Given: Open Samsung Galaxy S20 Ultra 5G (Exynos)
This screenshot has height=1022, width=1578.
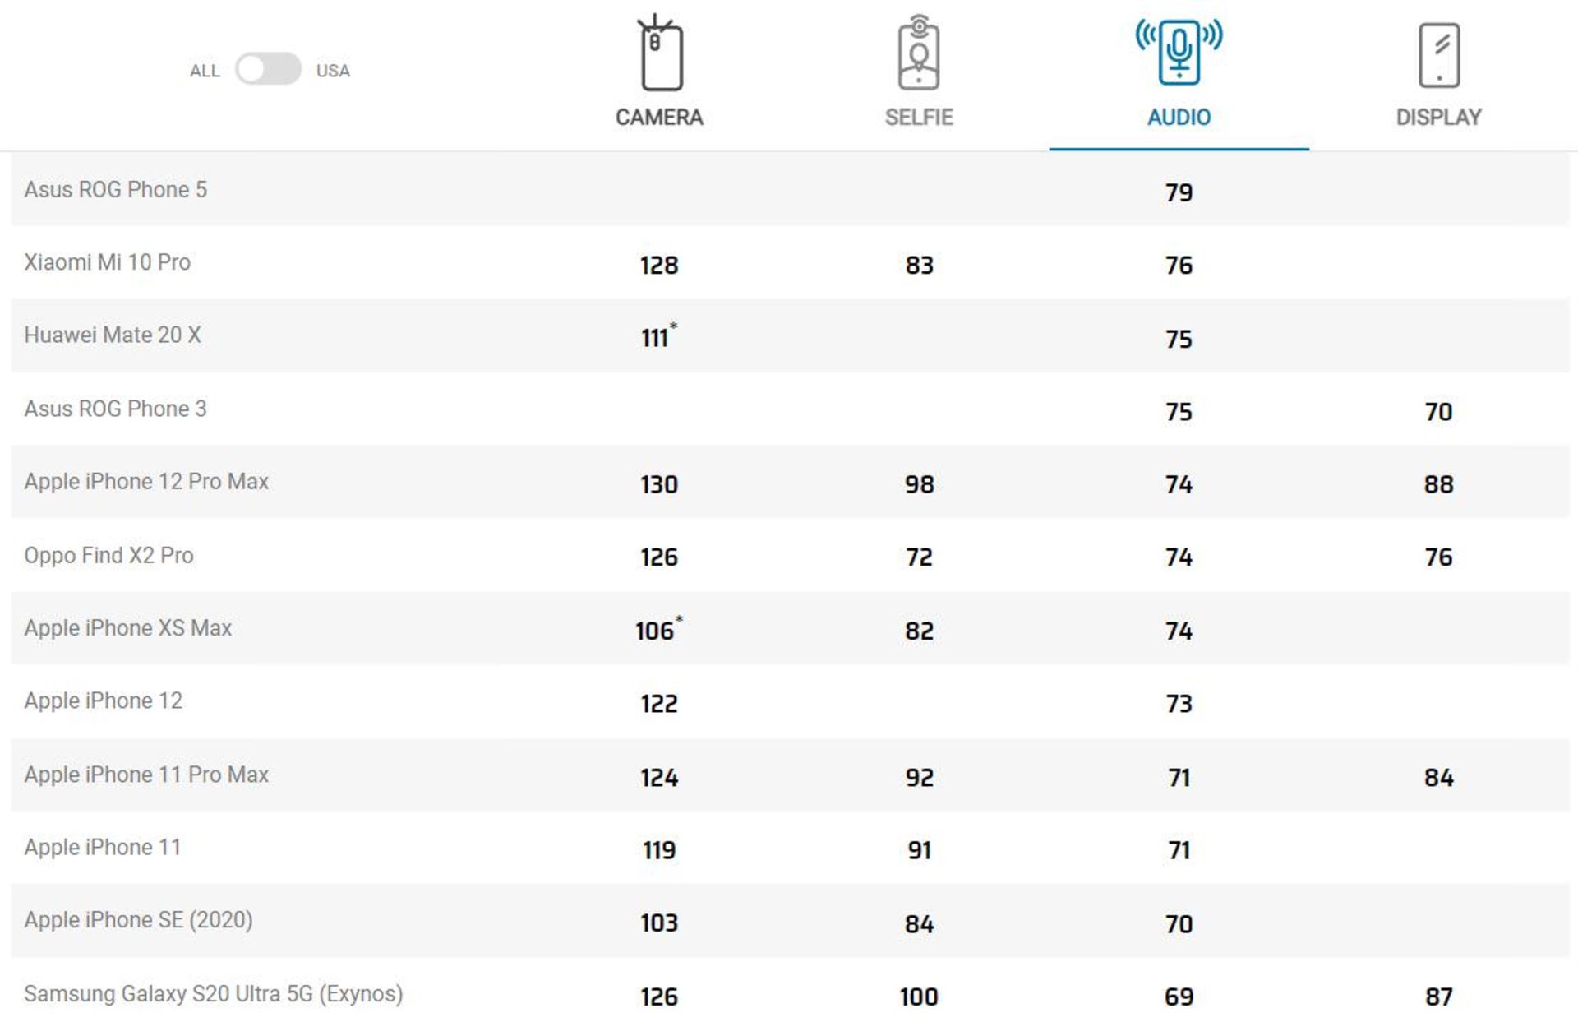Looking at the screenshot, I should pyautogui.click(x=213, y=994).
